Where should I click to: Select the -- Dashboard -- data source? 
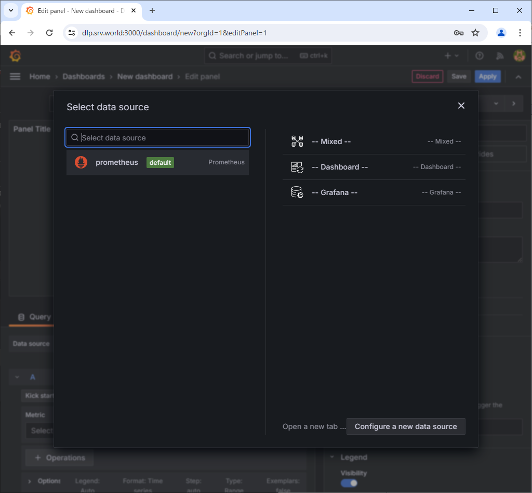coord(374,167)
